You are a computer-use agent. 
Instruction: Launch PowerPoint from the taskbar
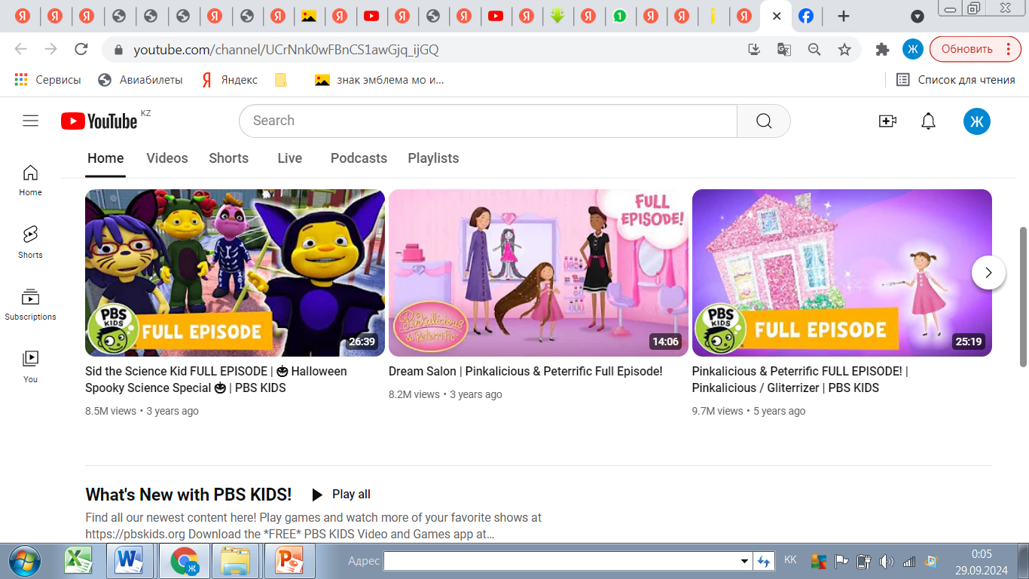click(288, 561)
